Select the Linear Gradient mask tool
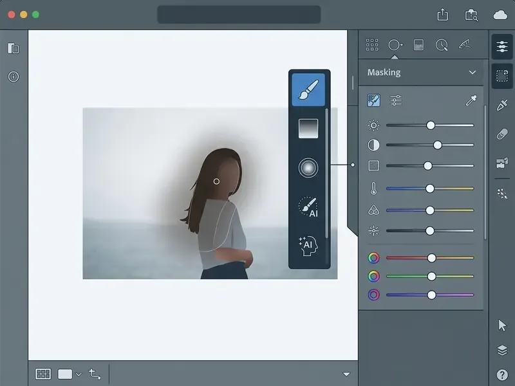This screenshot has width=515, height=386. point(308,128)
